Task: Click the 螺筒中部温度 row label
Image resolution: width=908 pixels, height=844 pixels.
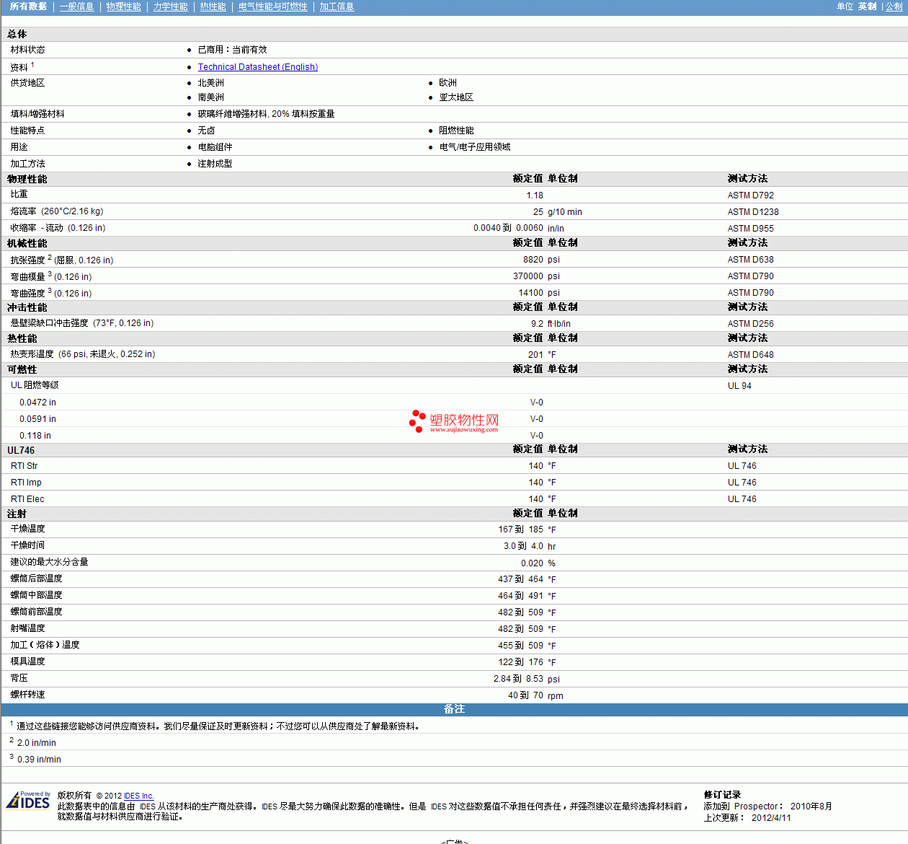Action: click(37, 595)
